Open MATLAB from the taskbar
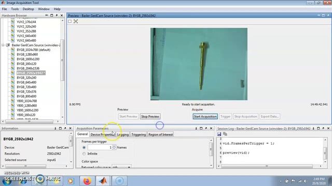Screen dimensions: 332x186 click(x=103, y=181)
